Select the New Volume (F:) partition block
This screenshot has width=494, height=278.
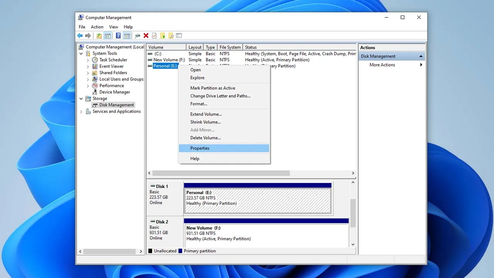pyautogui.click(x=266, y=235)
